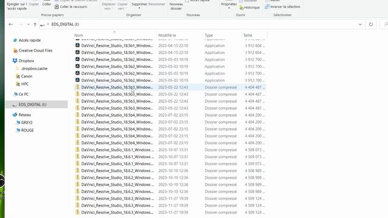Create a Nouveau dossier

pos(176,6)
